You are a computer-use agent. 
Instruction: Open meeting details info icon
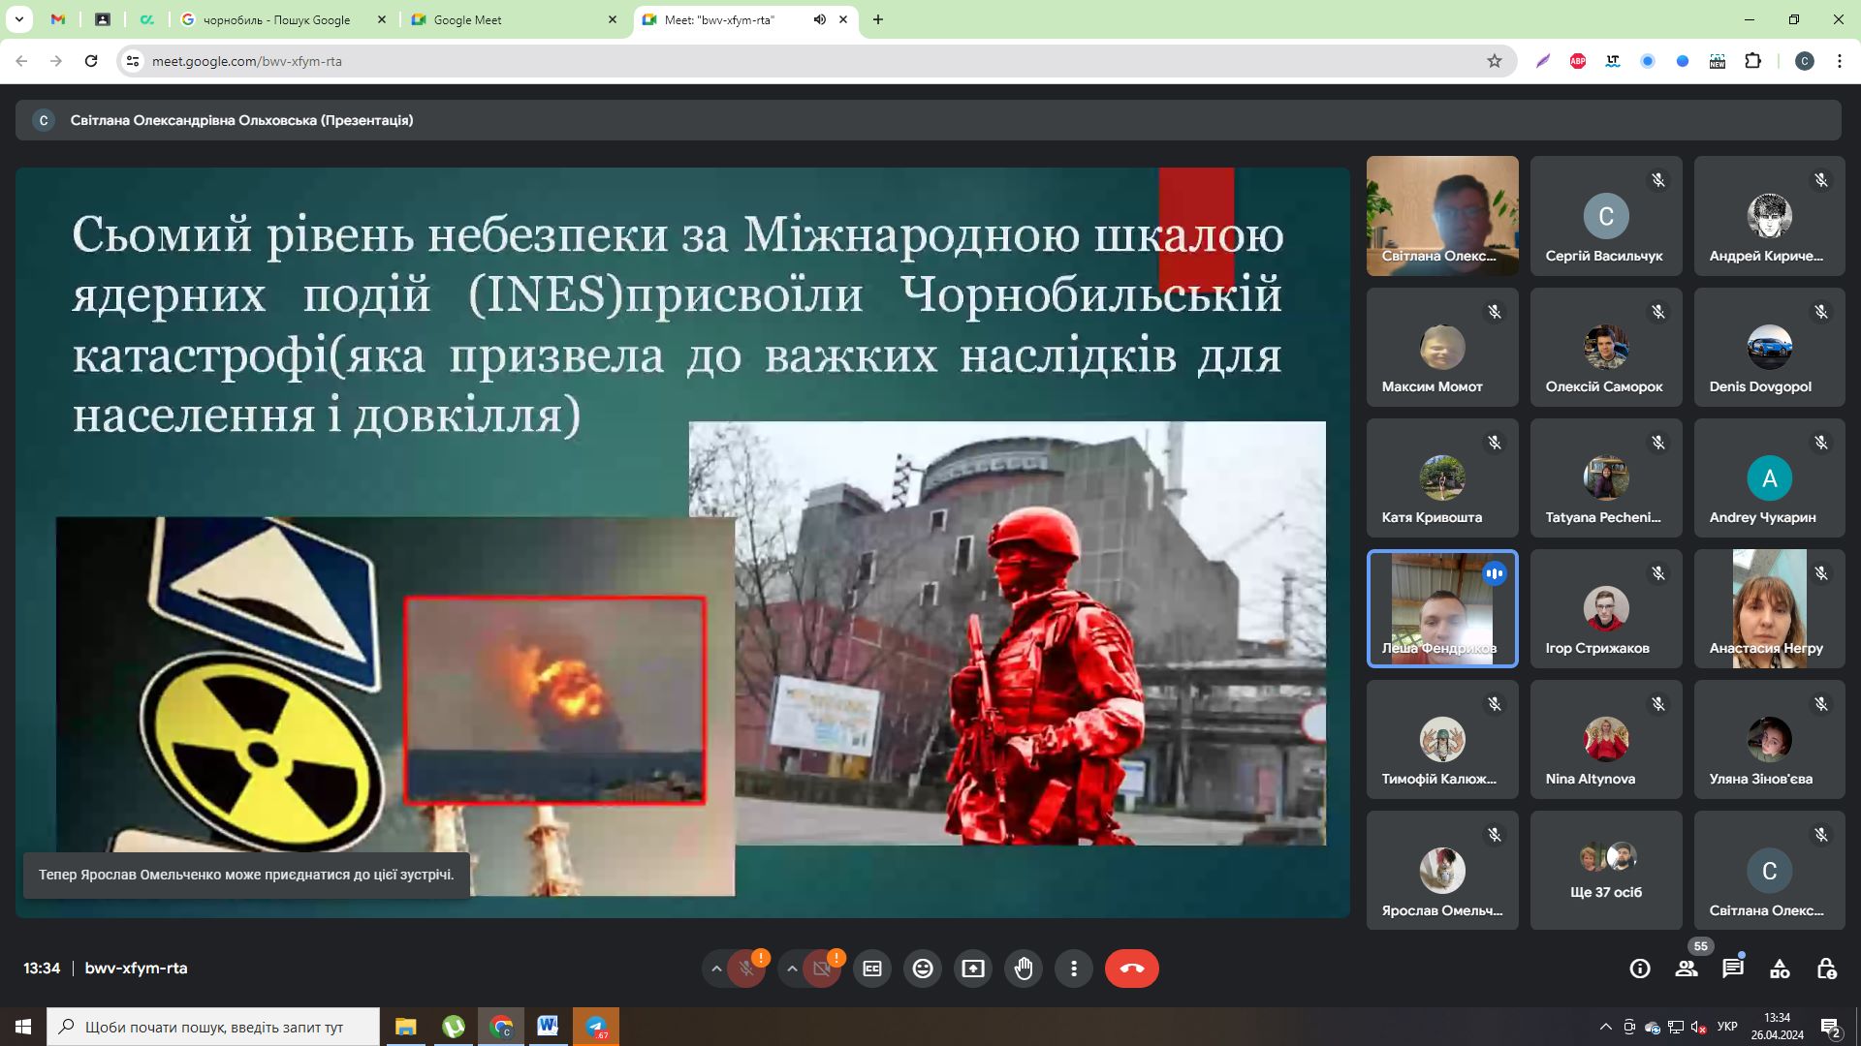click(x=1640, y=969)
